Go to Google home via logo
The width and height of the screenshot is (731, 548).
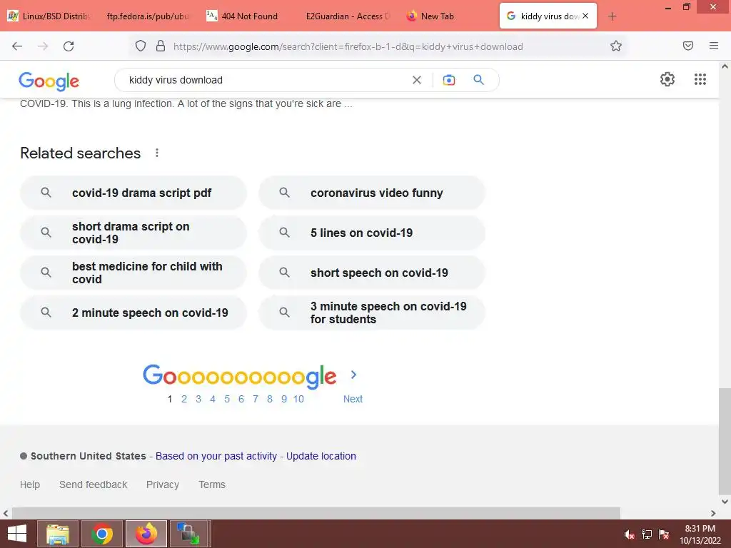(x=49, y=81)
